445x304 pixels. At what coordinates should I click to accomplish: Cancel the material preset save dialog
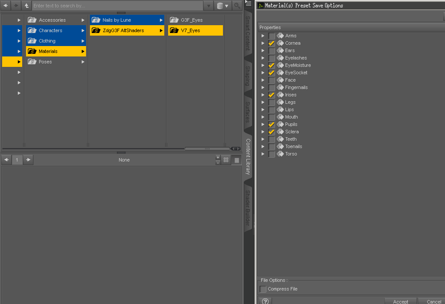click(432, 301)
